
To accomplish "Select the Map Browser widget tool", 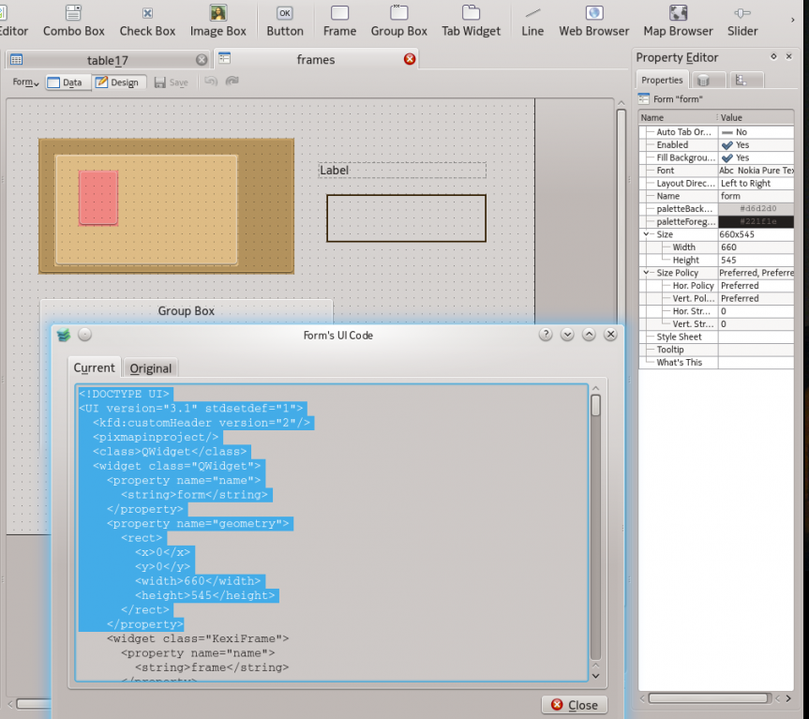I will (678, 22).
